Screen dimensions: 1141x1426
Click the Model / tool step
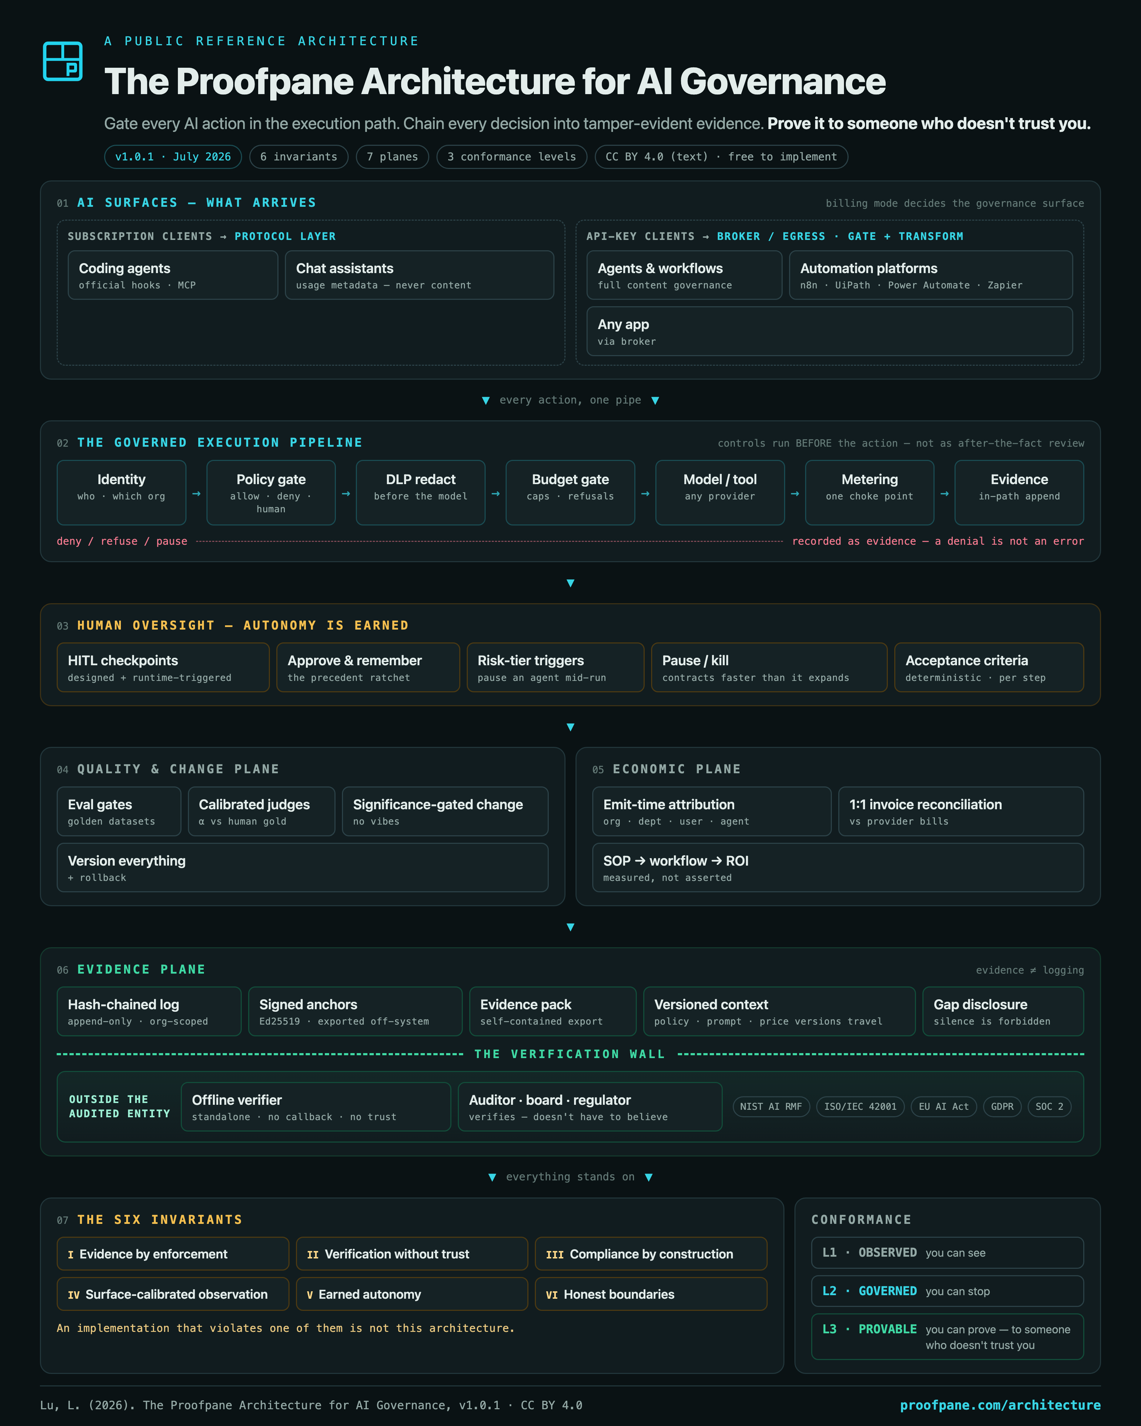pos(720,493)
